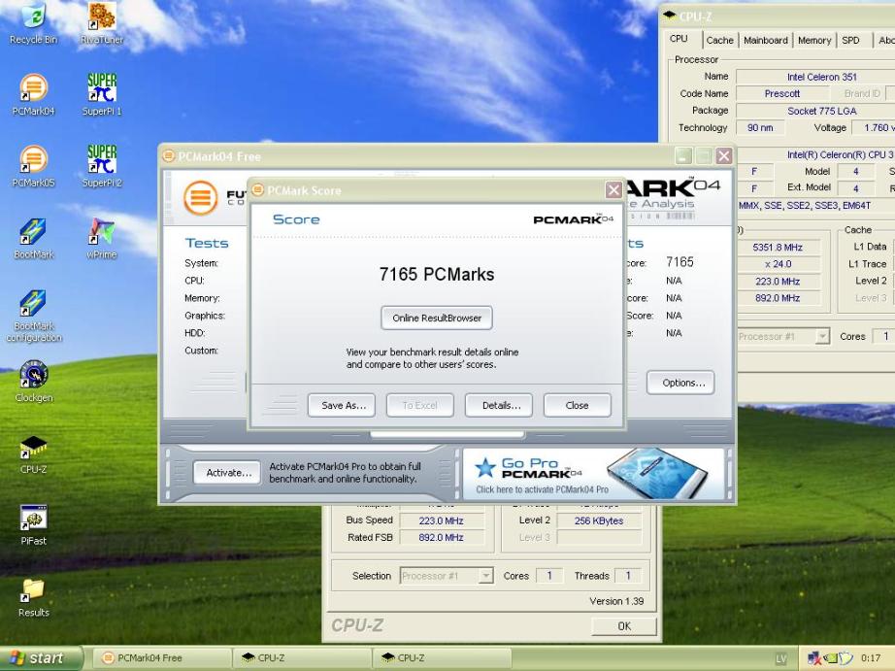Open the wPrime desktop shortcut

[x=102, y=238]
